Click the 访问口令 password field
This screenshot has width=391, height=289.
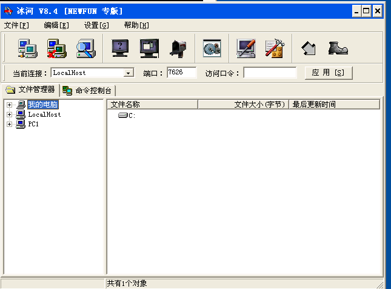click(x=270, y=73)
